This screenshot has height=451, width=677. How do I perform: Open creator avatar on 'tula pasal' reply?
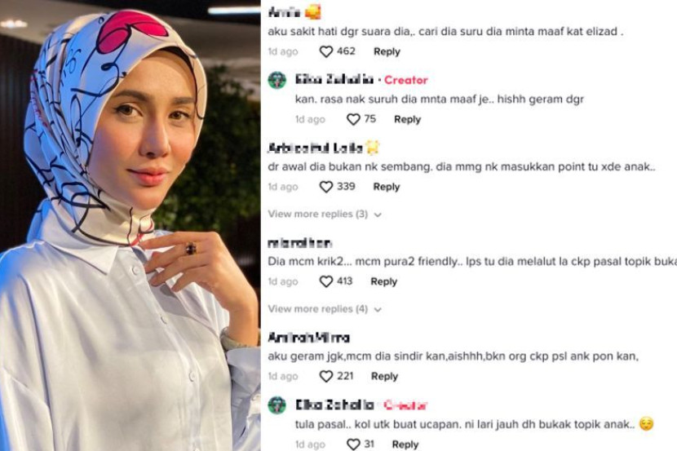pyautogui.click(x=277, y=405)
